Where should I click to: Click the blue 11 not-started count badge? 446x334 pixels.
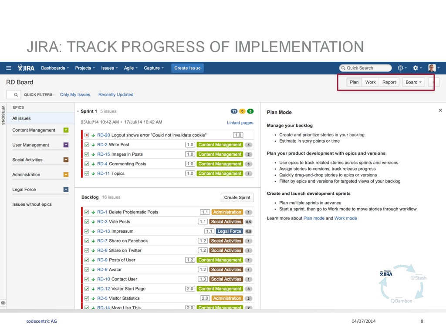[x=234, y=111]
